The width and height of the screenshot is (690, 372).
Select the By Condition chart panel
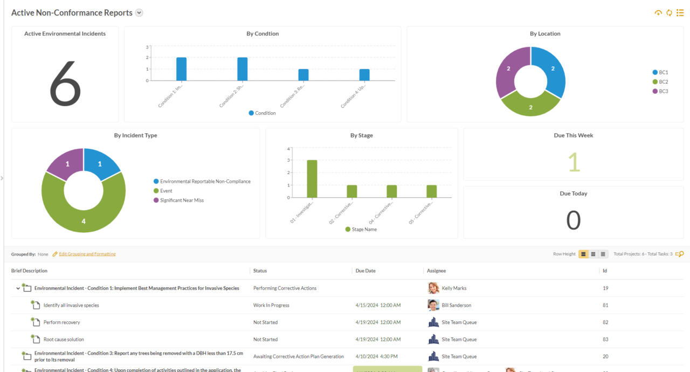[263, 74]
